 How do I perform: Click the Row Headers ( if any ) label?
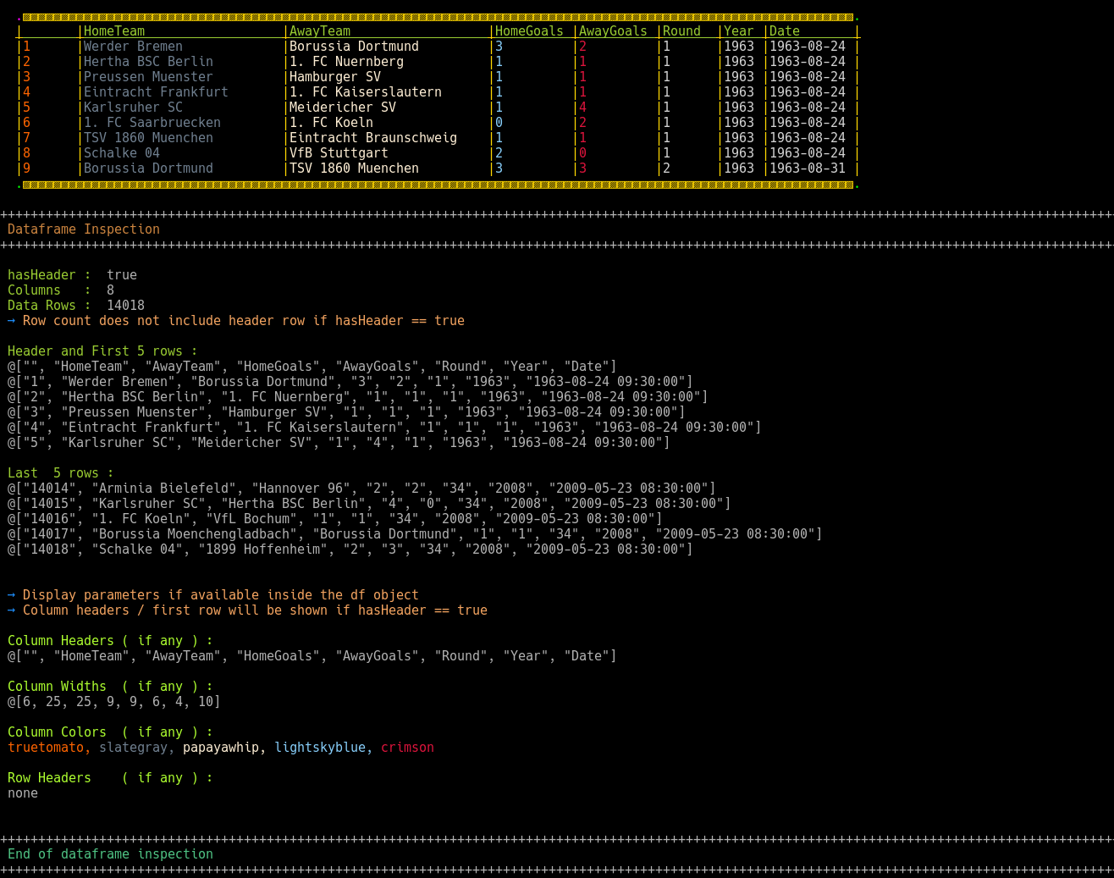pos(110,778)
